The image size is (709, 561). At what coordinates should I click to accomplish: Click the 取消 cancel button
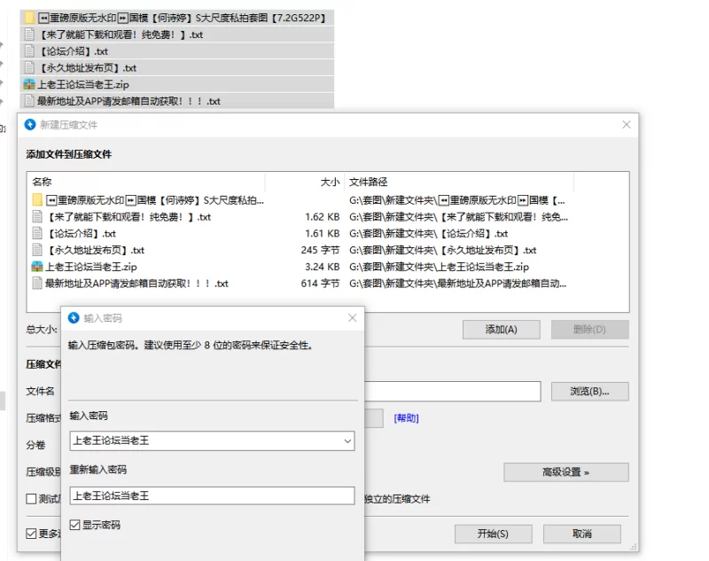coord(582,534)
